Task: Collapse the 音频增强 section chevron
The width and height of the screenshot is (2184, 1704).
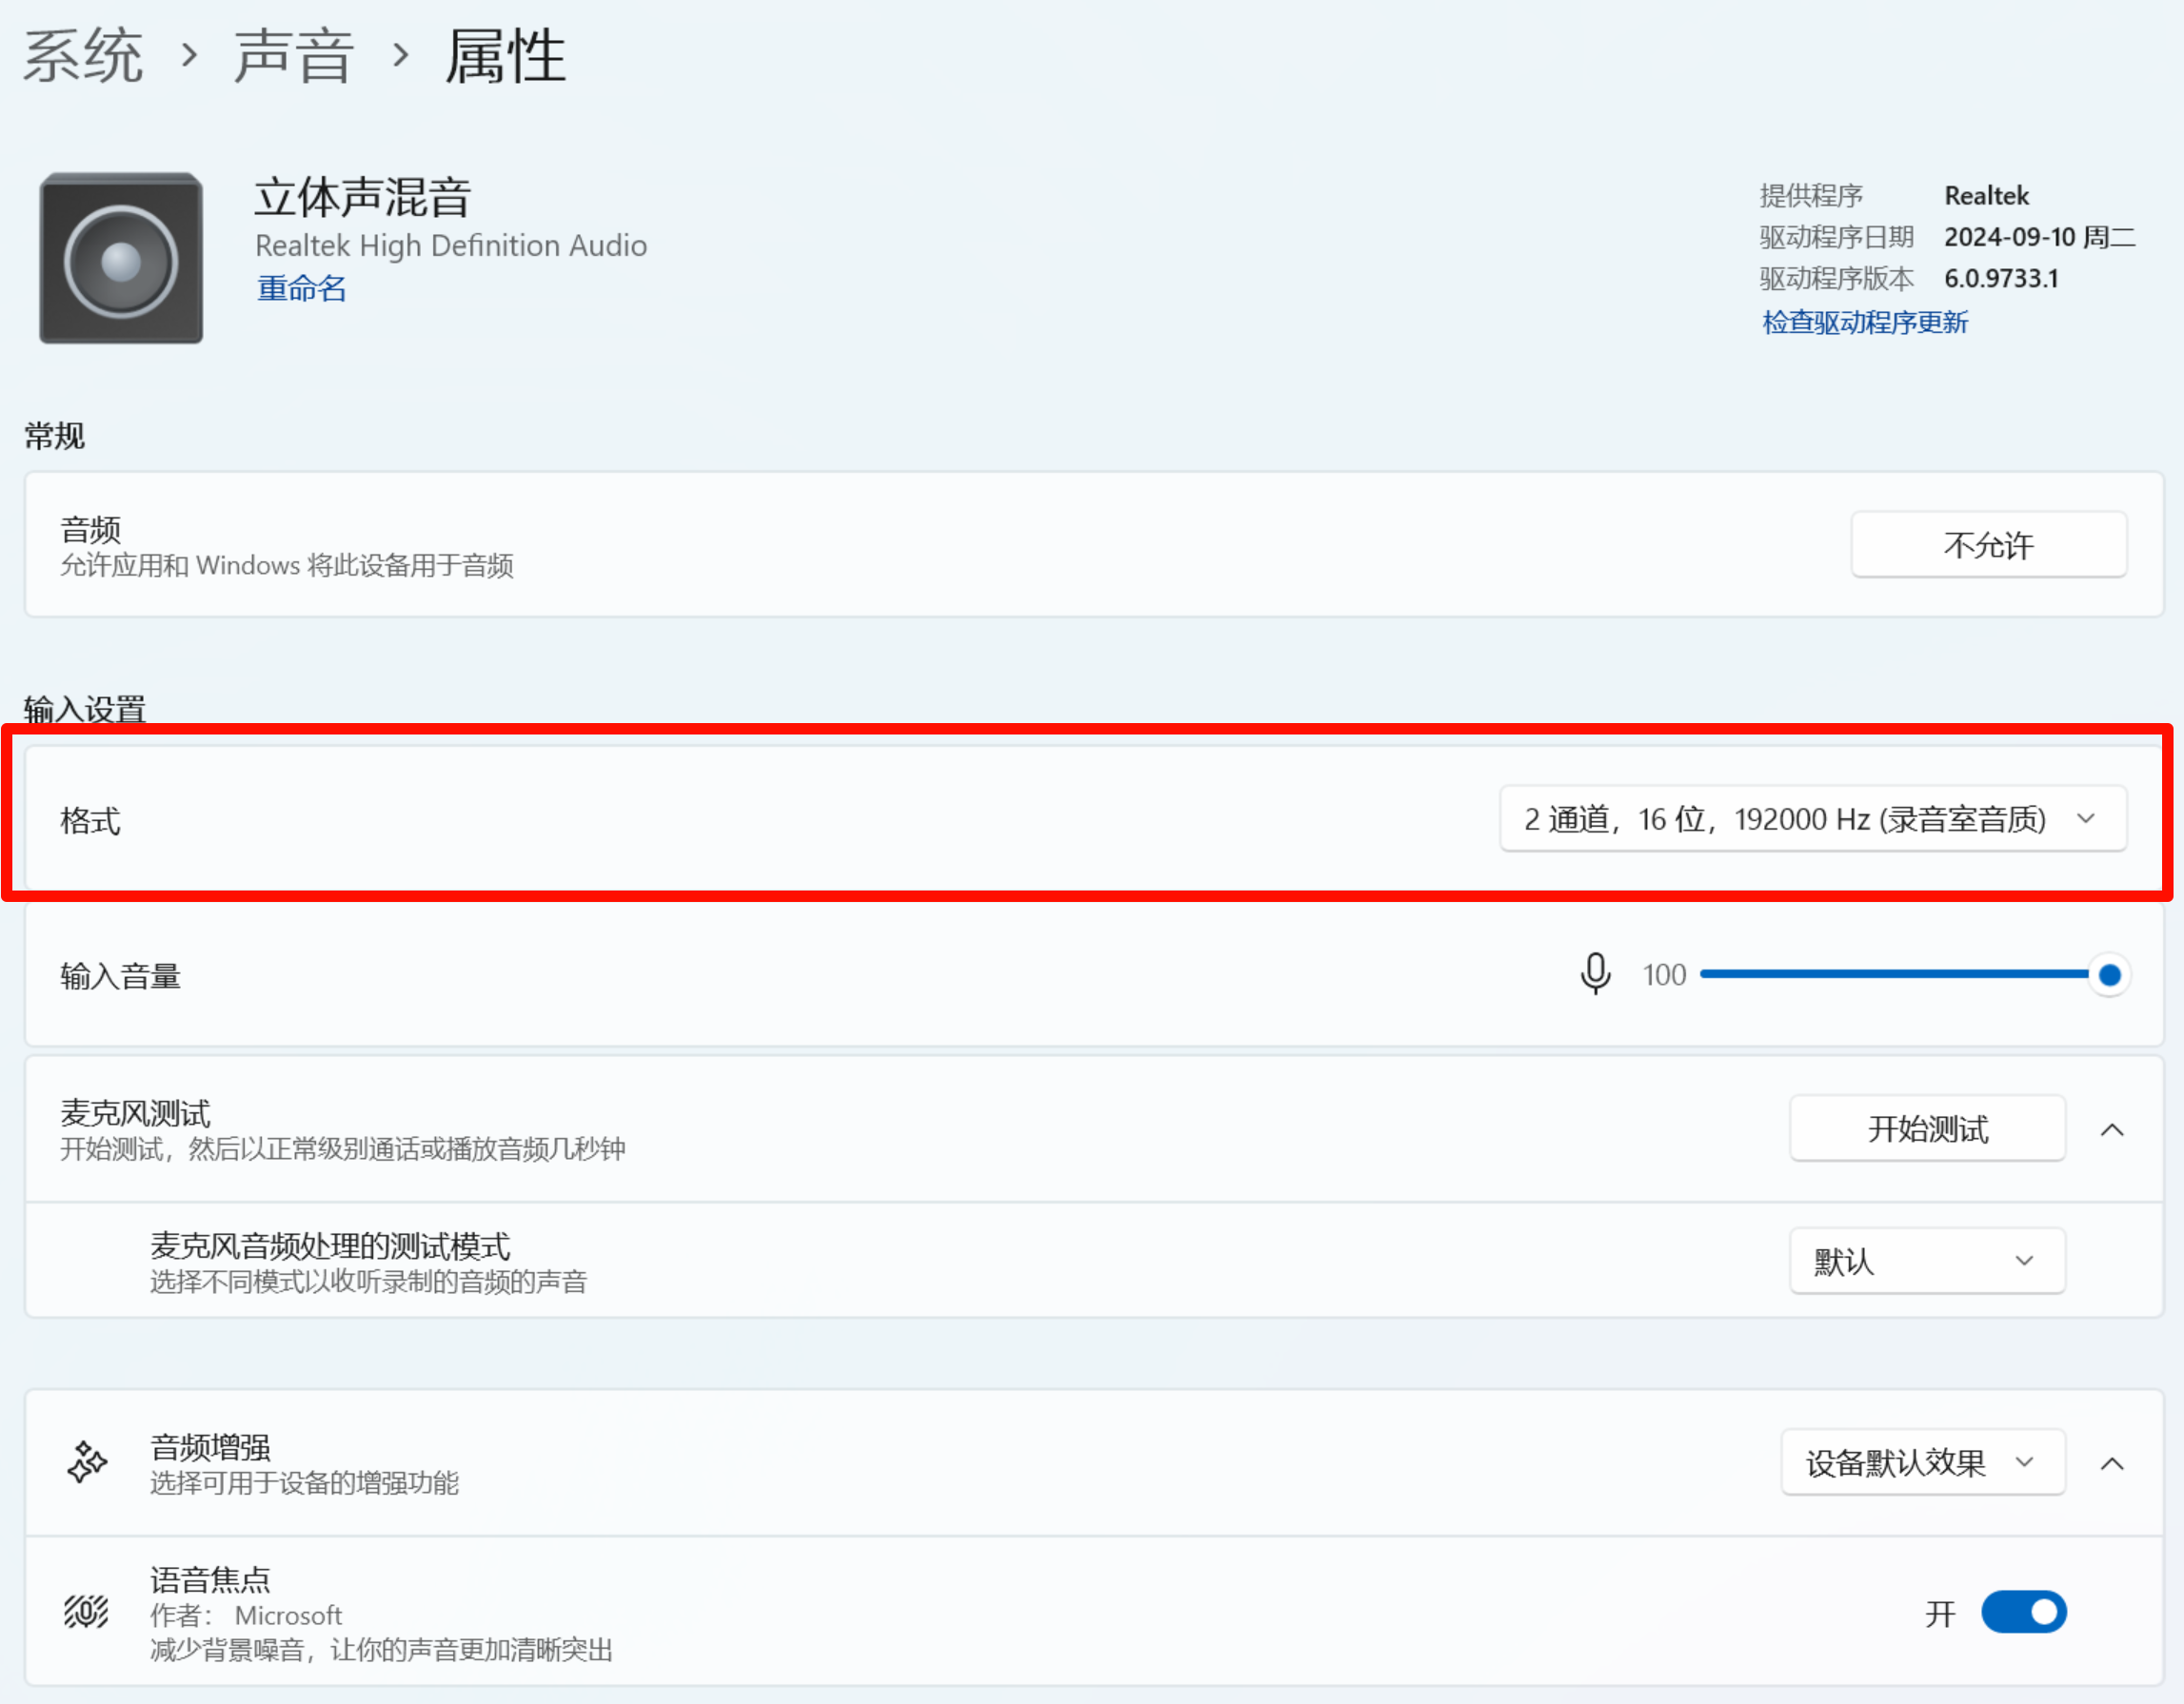Action: point(2111,1463)
